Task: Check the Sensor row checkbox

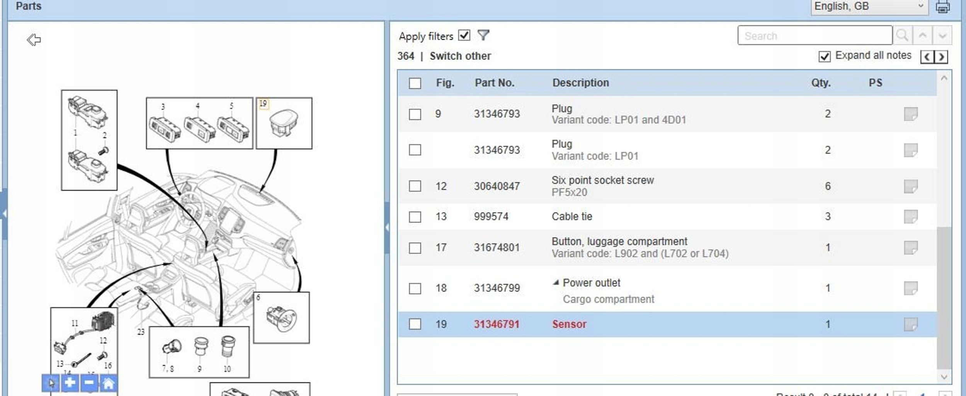Action: click(x=415, y=324)
